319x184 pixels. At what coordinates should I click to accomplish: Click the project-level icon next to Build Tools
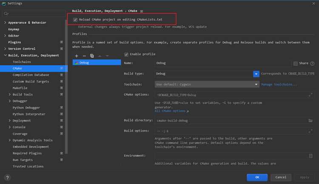[61, 95]
